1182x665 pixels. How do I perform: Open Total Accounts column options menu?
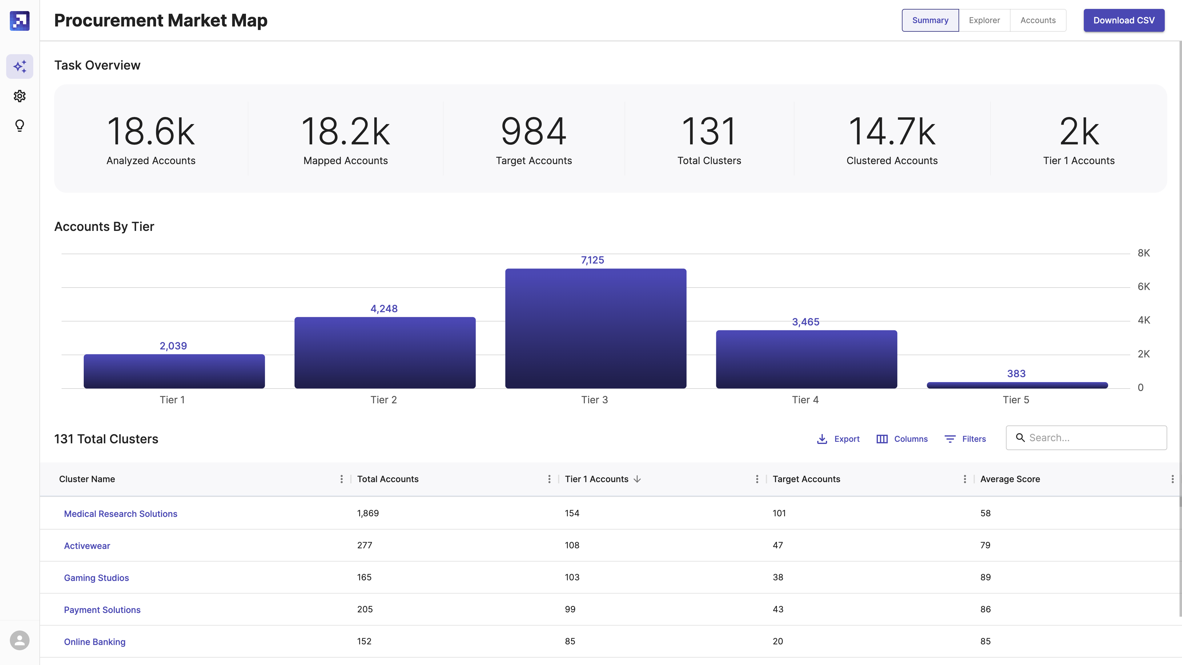click(549, 479)
